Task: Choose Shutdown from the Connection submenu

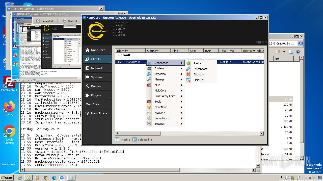Action: point(201,74)
